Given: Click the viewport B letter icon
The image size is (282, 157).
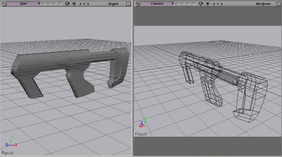Looking at the screenshot, I should click(137, 4).
